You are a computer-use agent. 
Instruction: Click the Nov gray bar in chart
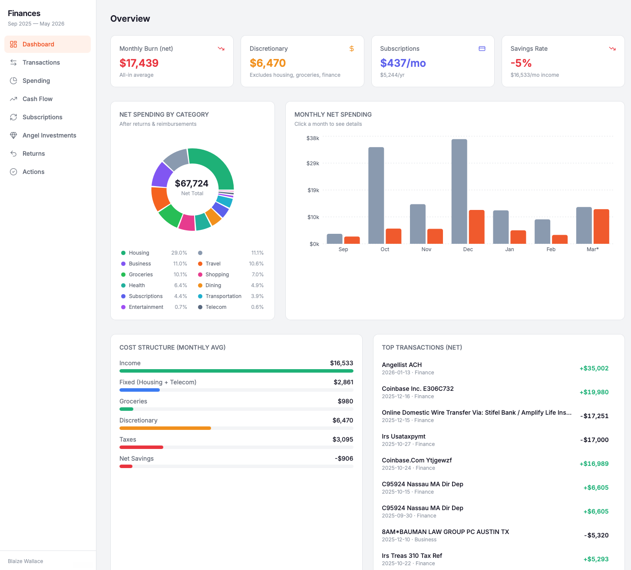(418, 224)
